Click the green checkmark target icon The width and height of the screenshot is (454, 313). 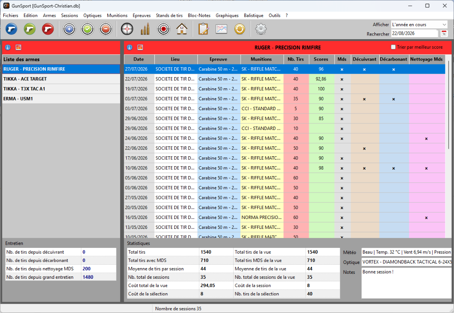[87, 29]
